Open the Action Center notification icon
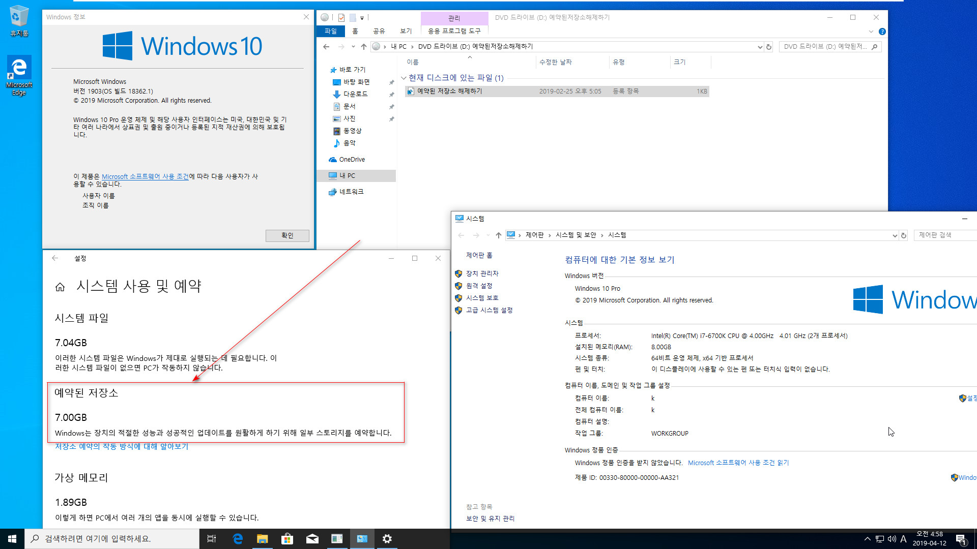This screenshot has width=977, height=549. click(x=961, y=539)
